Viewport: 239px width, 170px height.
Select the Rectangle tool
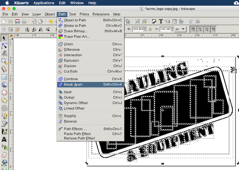click(4, 77)
